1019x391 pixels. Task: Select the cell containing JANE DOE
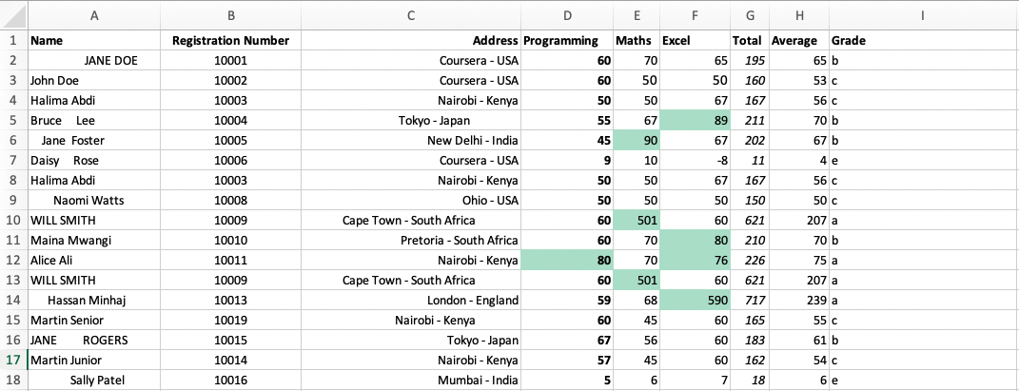[94, 60]
